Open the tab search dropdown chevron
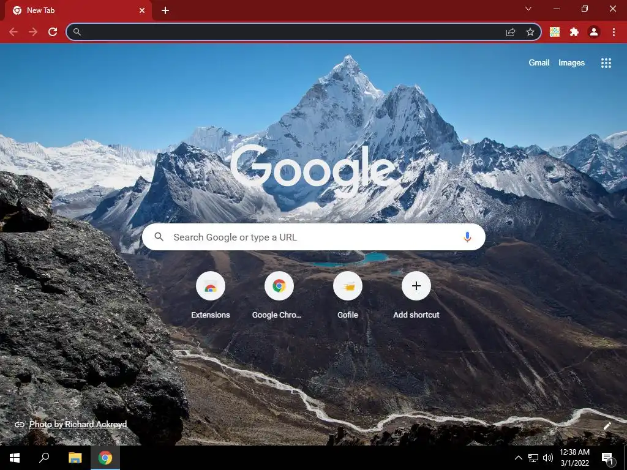This screenshot has height=470, width=627. (528, 9)
